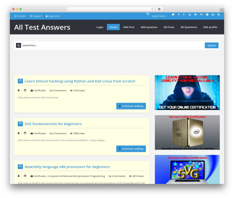Click the post icon beside SVG fundamentals title
The width and height of the screenshot is (234, 198).
[20, 124]
